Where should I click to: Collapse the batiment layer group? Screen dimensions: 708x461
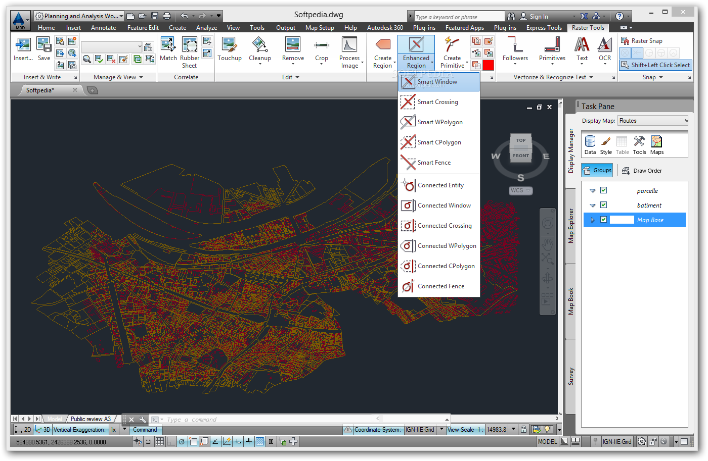pos(593,206)
